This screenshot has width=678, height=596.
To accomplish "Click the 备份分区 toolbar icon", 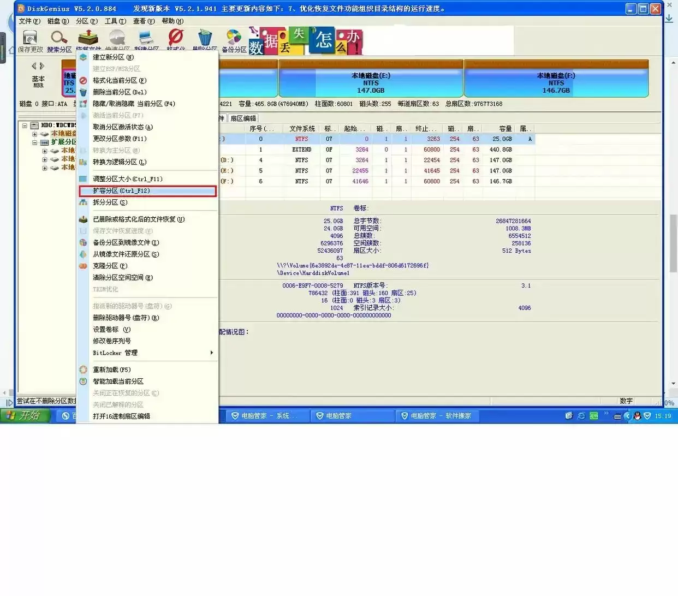I will (234, 38).
